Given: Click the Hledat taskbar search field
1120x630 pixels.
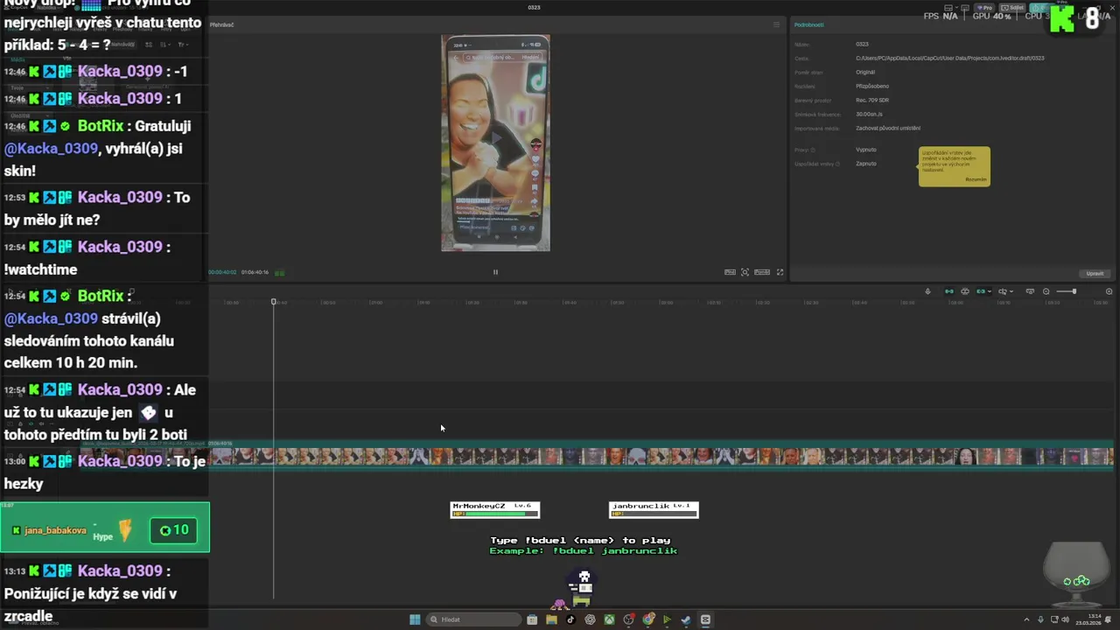Looking at the screenshot, I should pyautogui.click(x=473, y=619).
